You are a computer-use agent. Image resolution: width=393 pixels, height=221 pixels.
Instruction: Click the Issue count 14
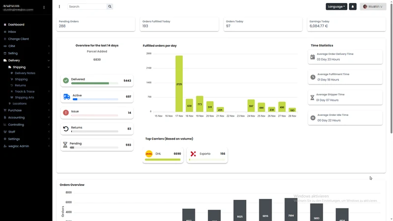[x=129, y=113]
